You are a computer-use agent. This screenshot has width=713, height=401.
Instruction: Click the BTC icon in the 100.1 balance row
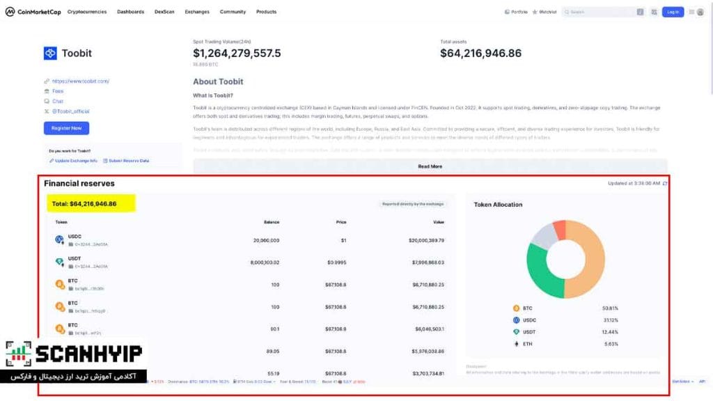click(x=60, y=329)
